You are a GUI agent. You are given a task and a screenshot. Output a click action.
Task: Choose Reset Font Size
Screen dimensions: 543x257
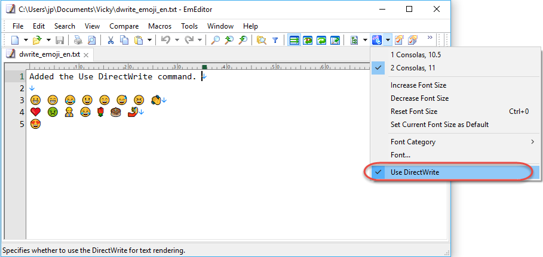[x=455, y=112]
